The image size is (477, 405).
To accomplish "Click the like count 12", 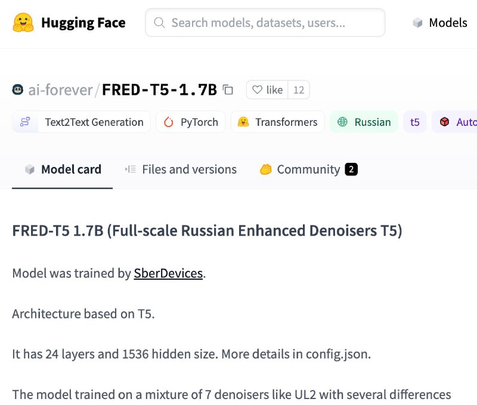I will [299, 89].
